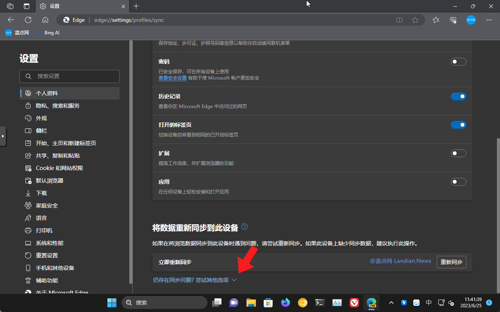The image size is (500, 312).
Task: Open the favorites list icon
Action: tap(436, 20)
